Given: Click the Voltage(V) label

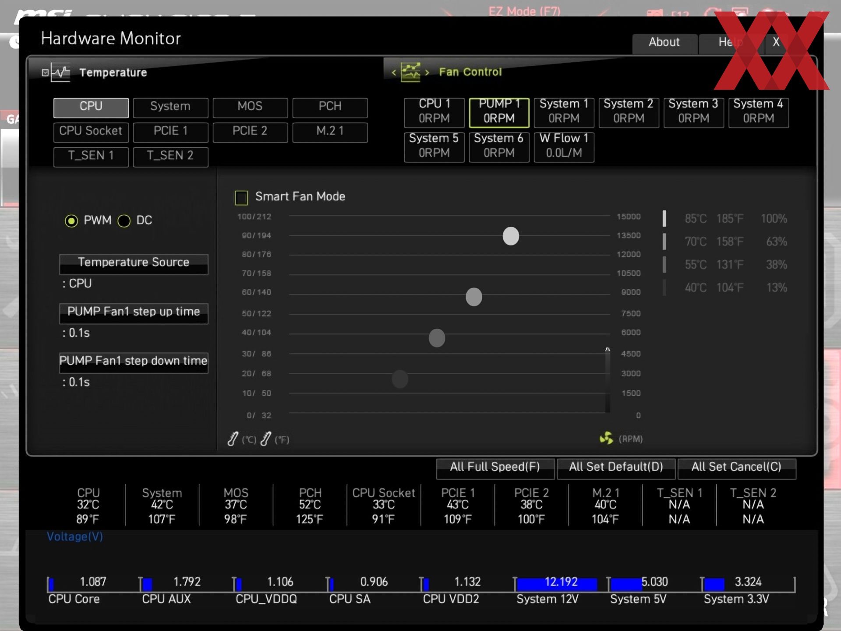Looking at the screenshot, I should pyautogui.click(x=75, y=537).
